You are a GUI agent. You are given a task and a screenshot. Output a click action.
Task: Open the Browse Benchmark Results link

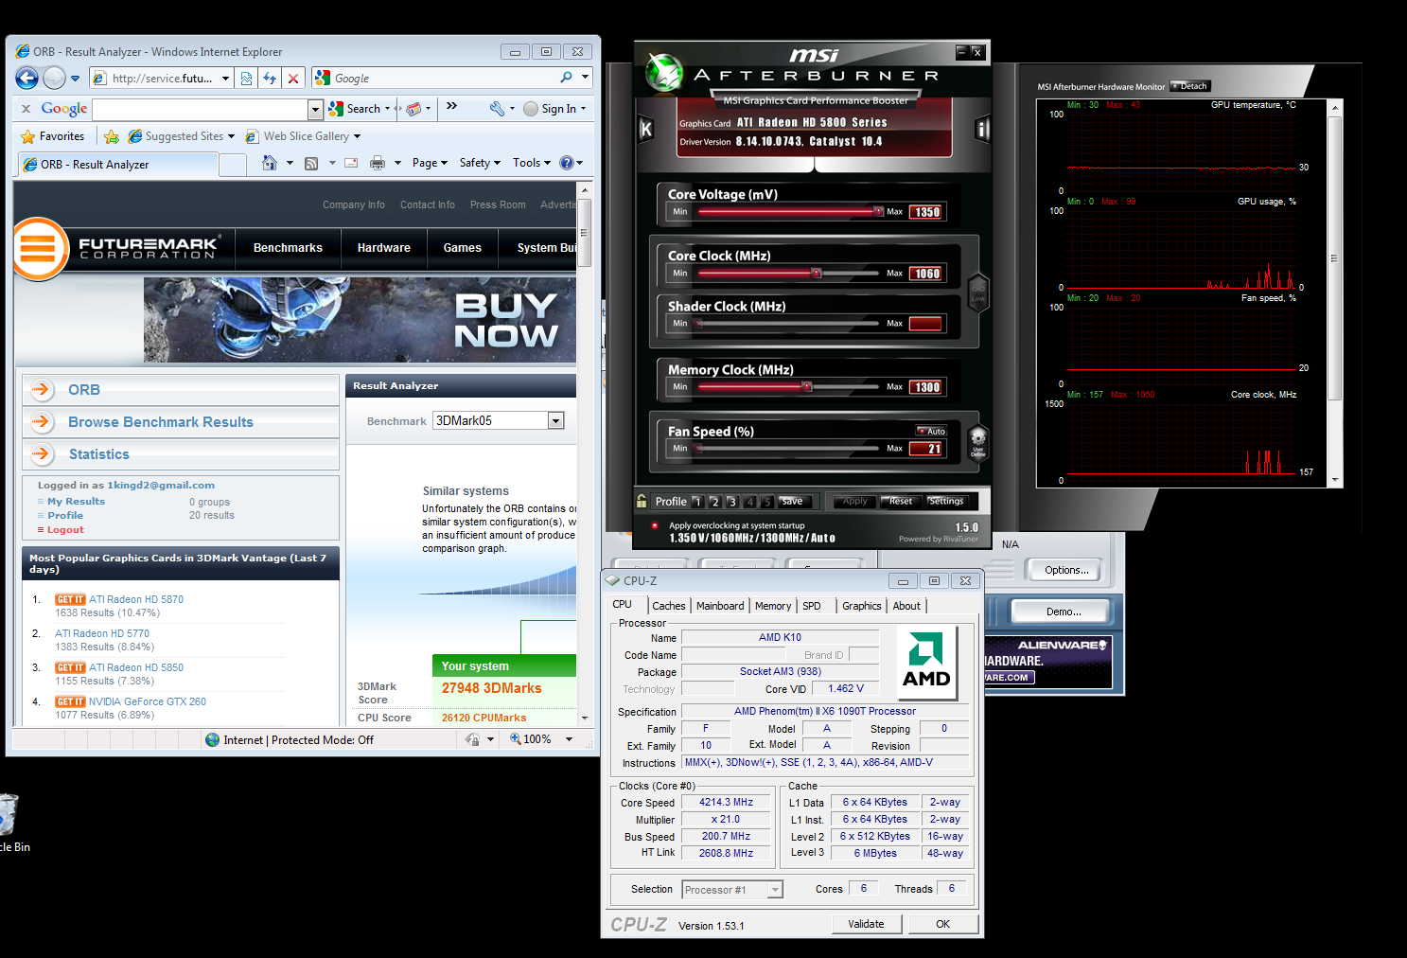[x=161, y=422]
